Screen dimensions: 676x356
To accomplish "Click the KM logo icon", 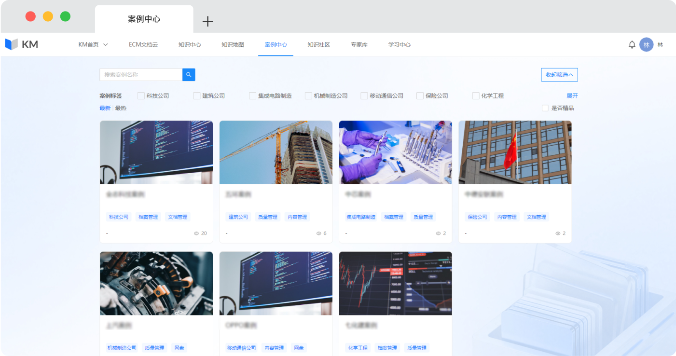I will [11, 44].
